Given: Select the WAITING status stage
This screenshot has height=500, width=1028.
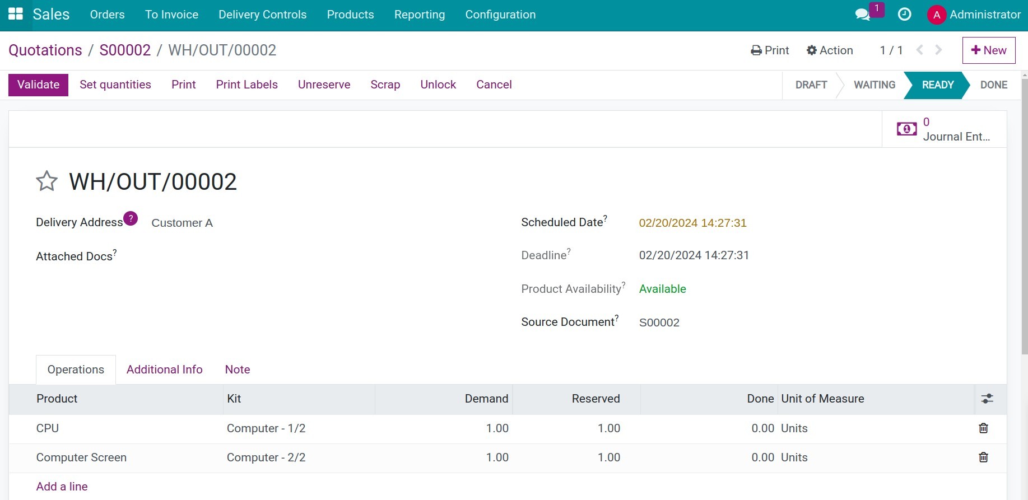Looking at the screenshot, I should coord(875,85).
